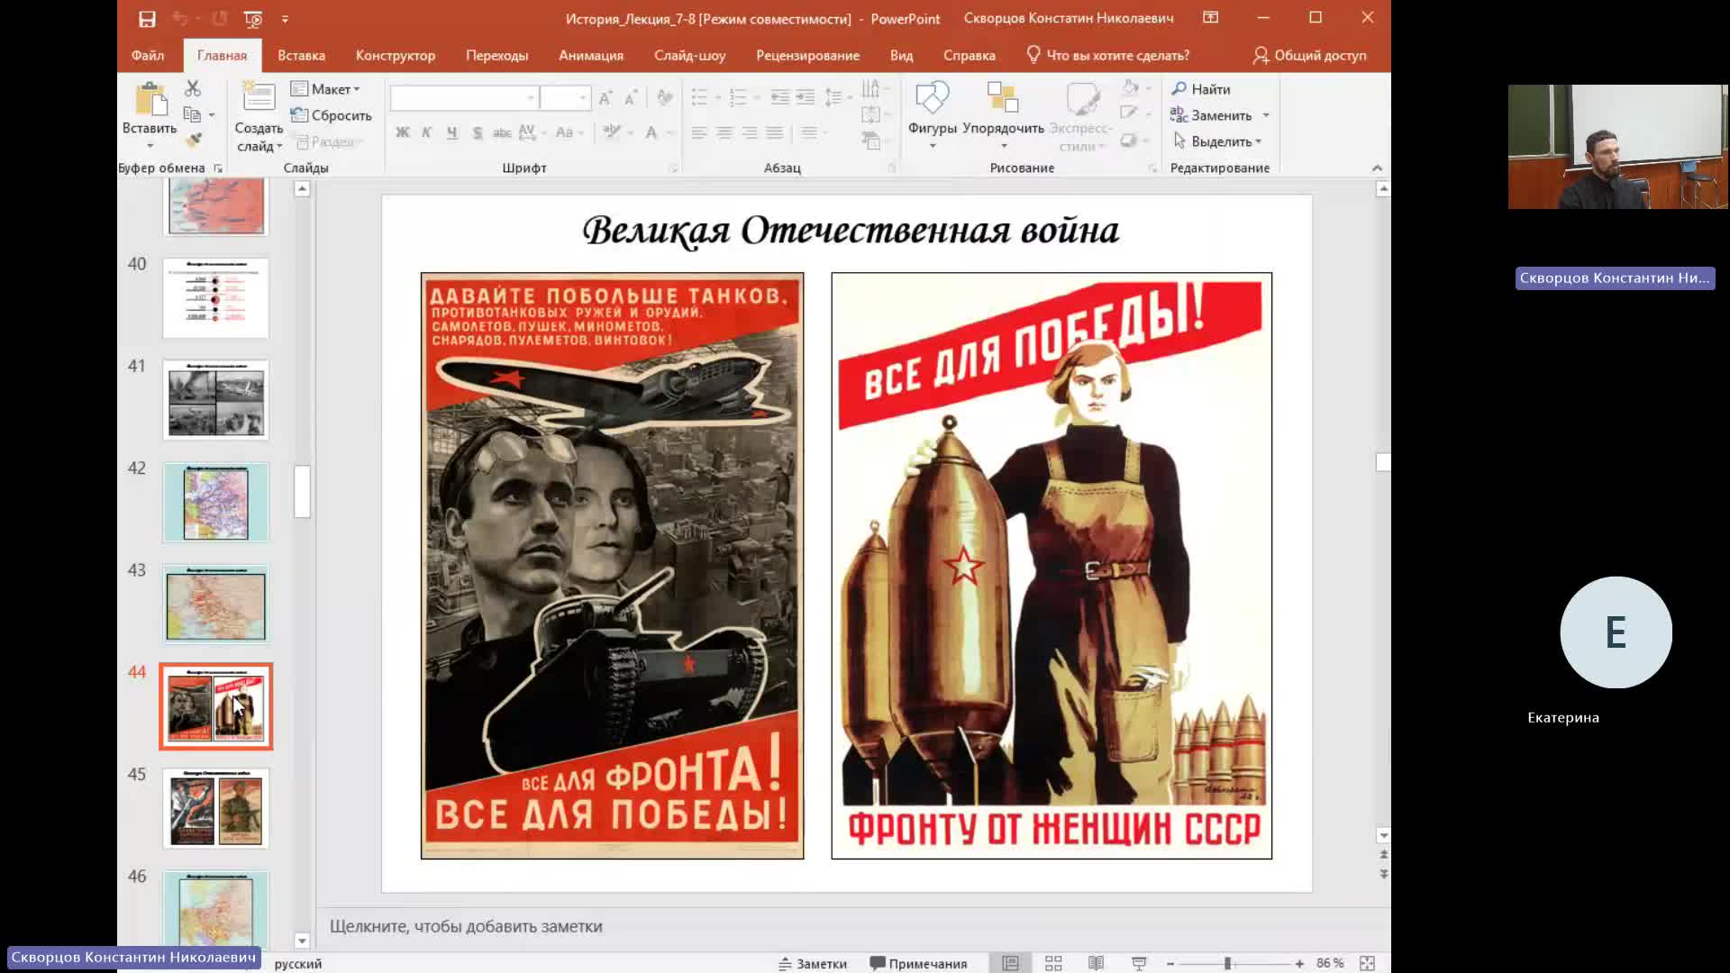Start slideshow icon in status bar
Screen dimensions: 1730x973
click(x=1139, y=963)
